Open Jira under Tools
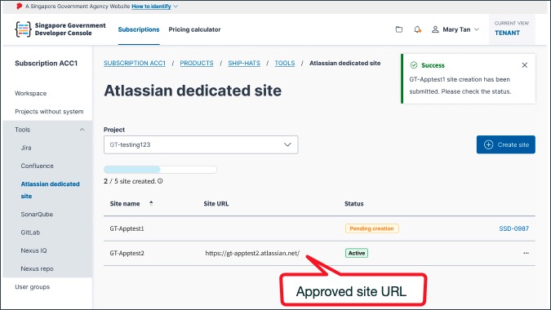The height and width of the screenshot is (310, 551). click(26, 148)
